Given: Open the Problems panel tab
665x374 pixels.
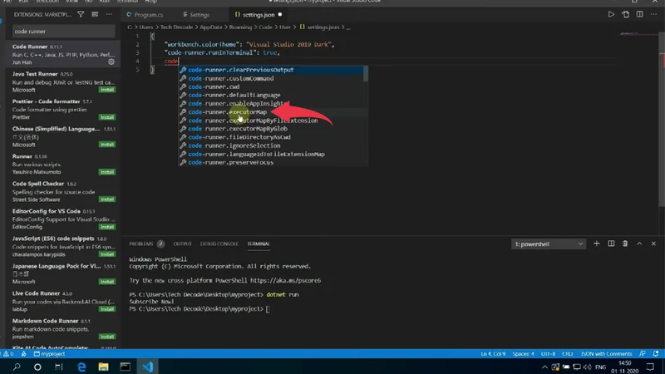Looking at the screenshot, I should point(141,244).
